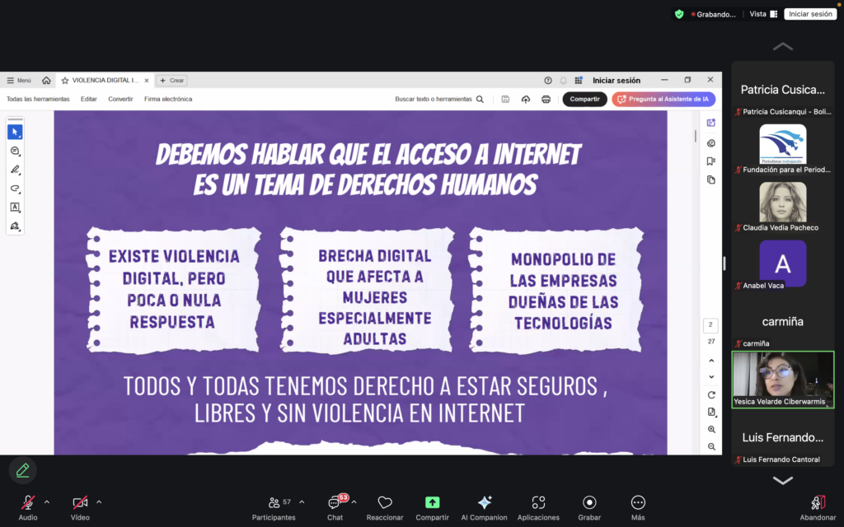844x527 pixels.
Task: Click the Pregunta al Asistente de IA button
Action: pyautogui.click(x=663, y=99)
